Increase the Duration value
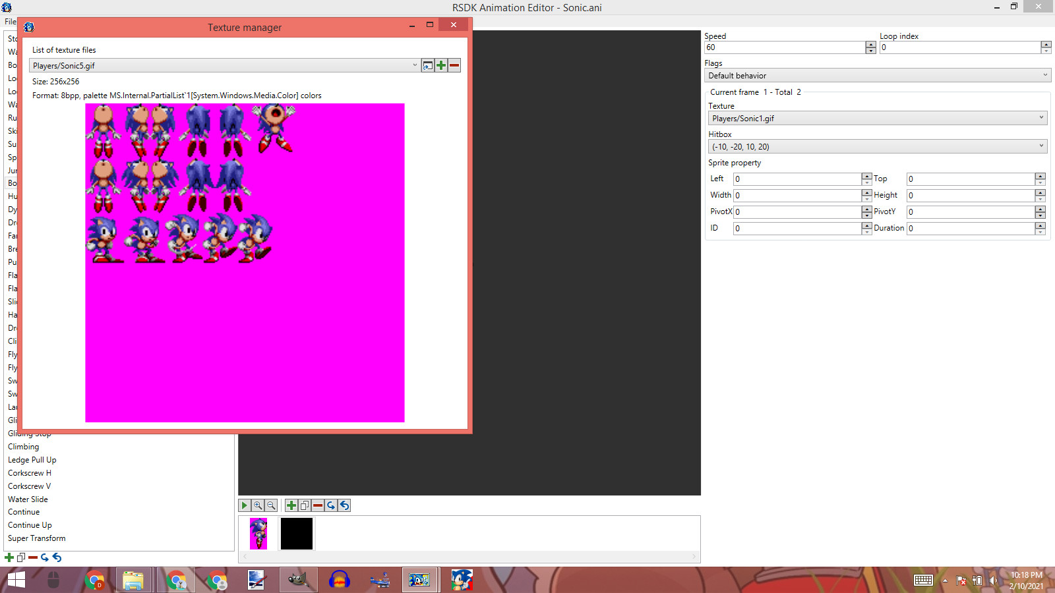The width and height of the screenshot is (1055, 593). pyautogui.click(x=1040, y=225)
